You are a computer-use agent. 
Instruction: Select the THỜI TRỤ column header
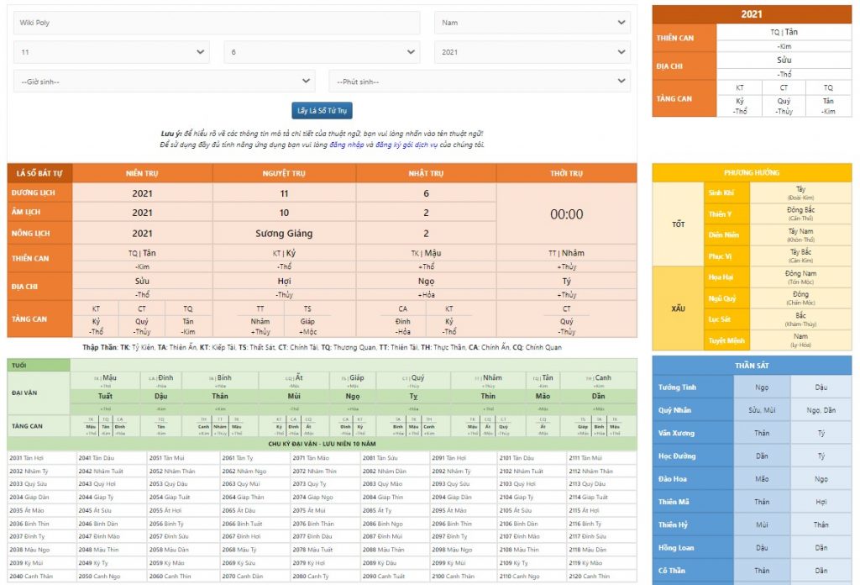click(566, 173)
